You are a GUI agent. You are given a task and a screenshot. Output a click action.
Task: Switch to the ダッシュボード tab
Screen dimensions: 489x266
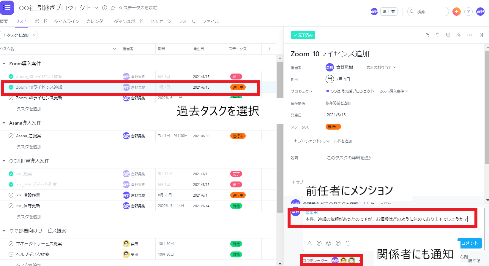[129, 21]
